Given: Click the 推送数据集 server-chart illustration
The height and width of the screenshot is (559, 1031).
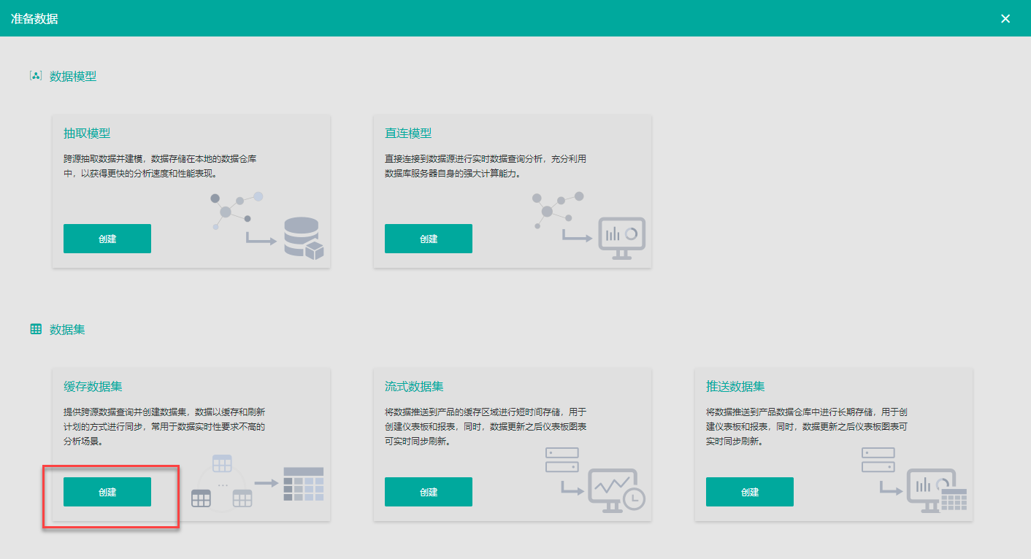Looking at the screenshot, I should click(913, 479).
